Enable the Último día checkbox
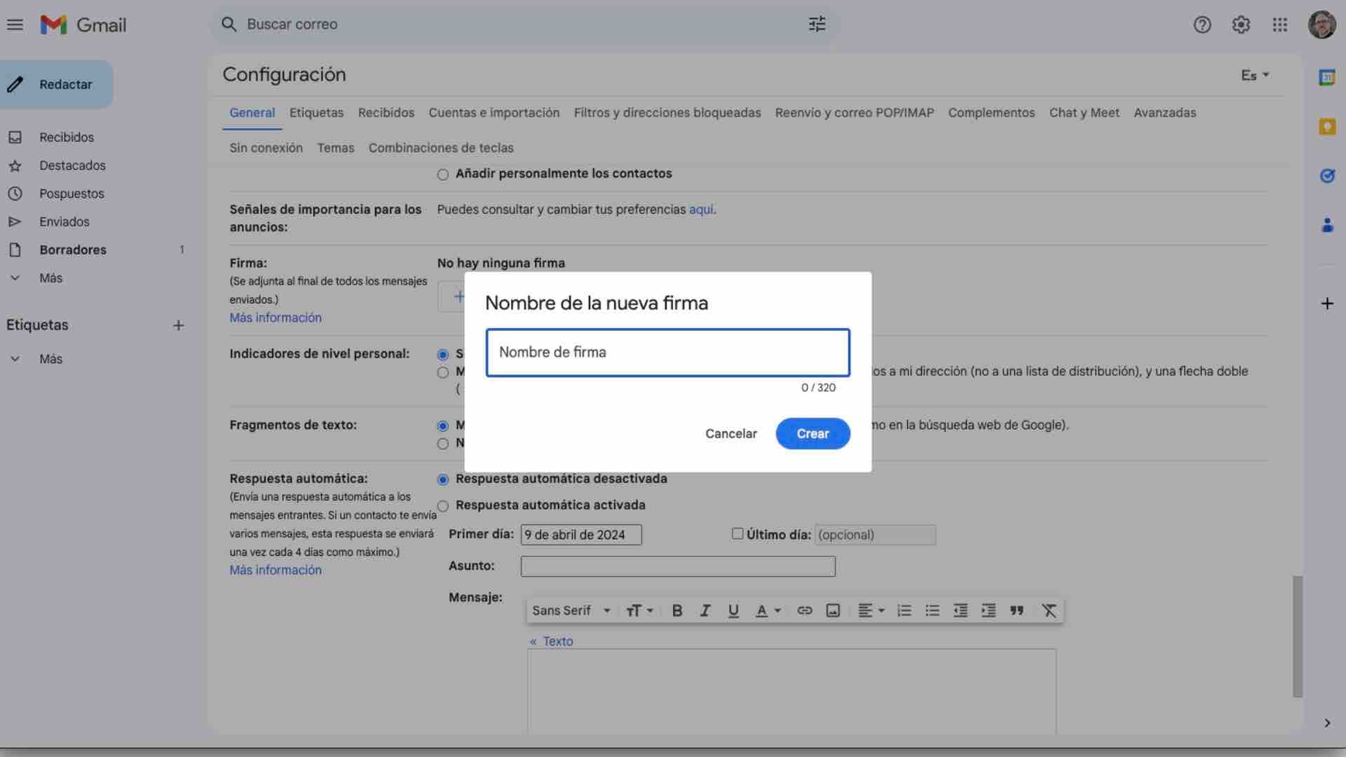The width and height of the screenshot is (1346, 757). (x=737, y=533)
